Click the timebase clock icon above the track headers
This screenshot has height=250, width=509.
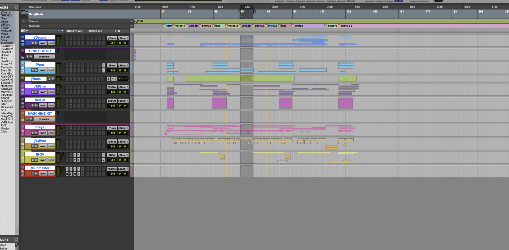[x=59, y=31]
